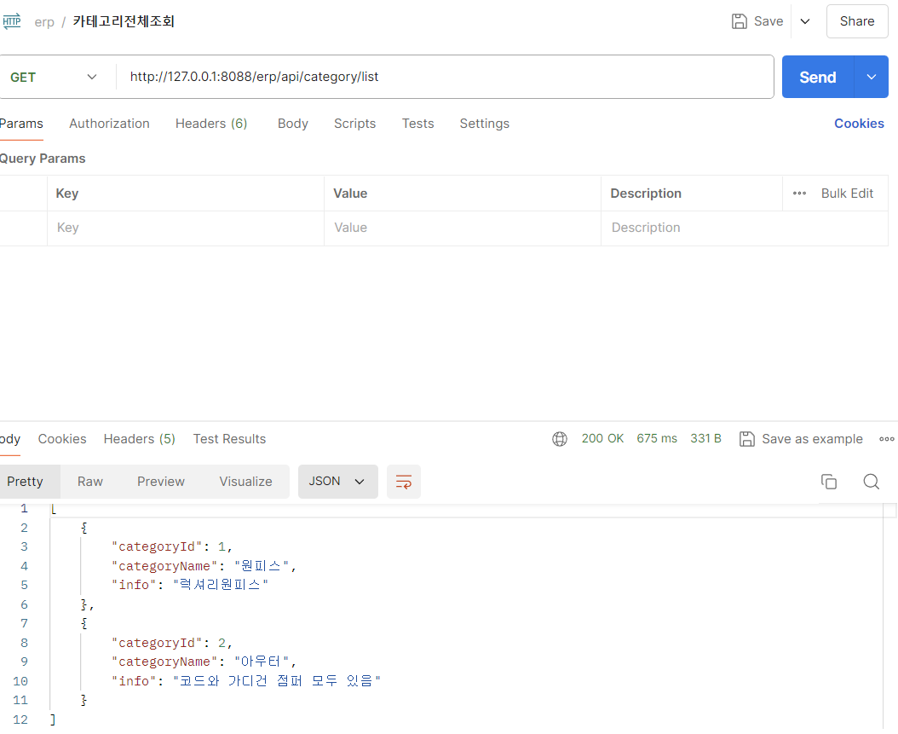898x734 pixels.
Task: Toggle the line wrap icon
Action: pyautogui.click(x=404, y=482)
